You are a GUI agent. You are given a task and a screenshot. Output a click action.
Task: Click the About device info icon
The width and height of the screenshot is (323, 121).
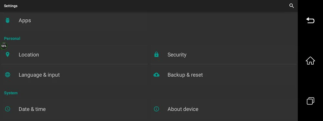(157, 109)
